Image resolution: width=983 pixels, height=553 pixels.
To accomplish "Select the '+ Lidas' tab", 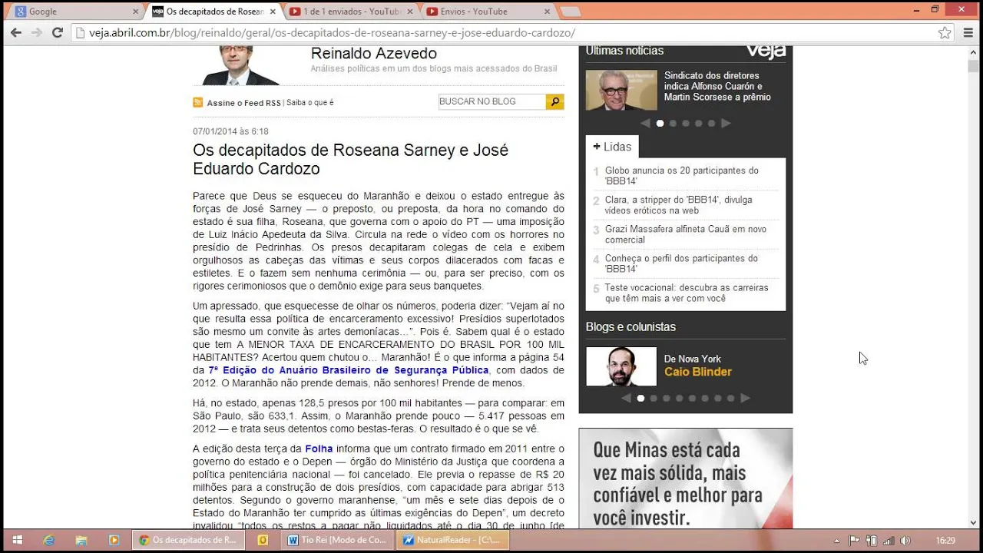I will click(x=612, y=147).
